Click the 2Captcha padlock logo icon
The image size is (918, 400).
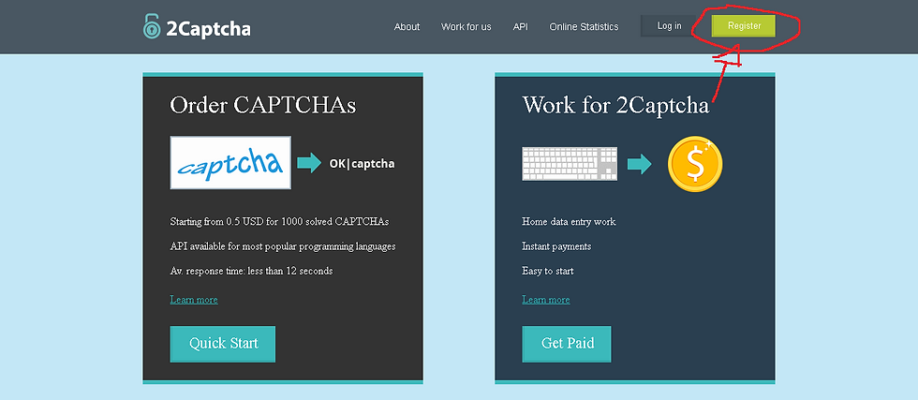click(152, 27)
